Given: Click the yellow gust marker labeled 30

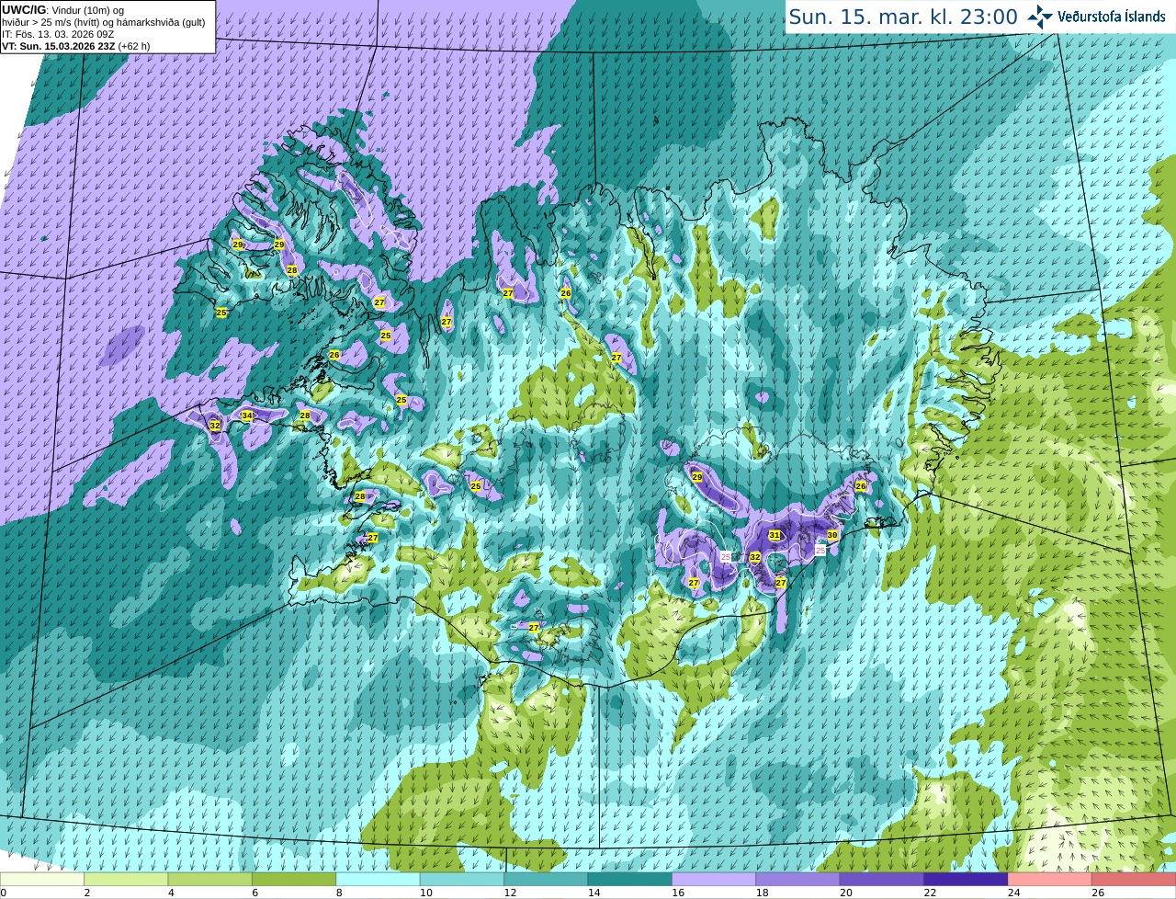Looking at the screenshot, I should (x=832, y=535).
